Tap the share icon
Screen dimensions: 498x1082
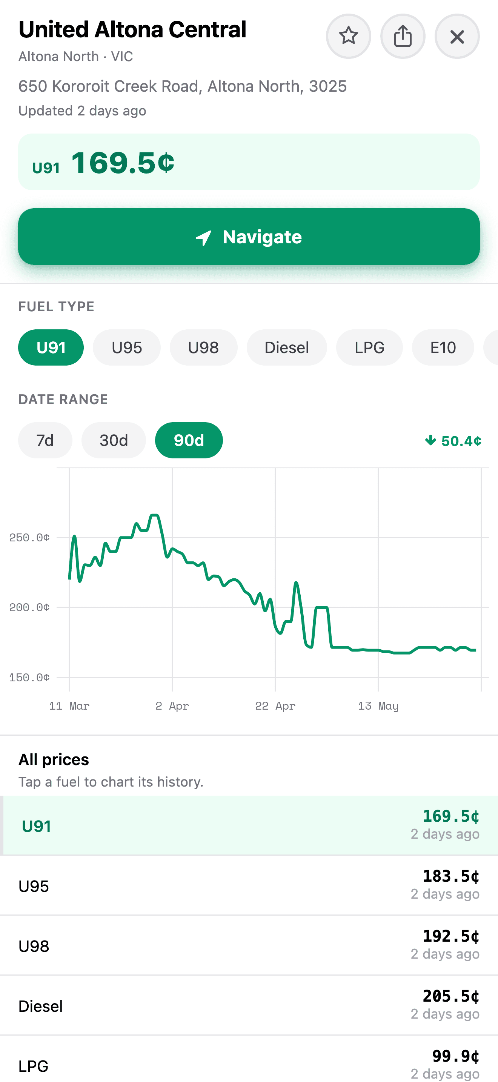point(403,36)
